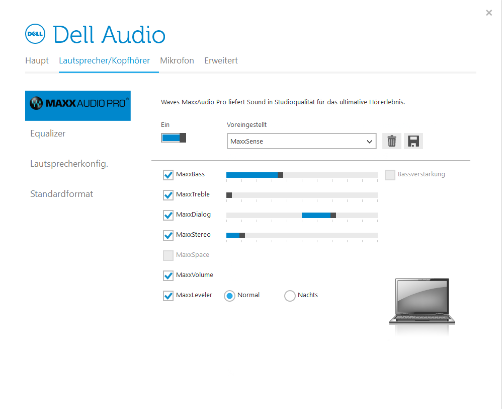502x409 pixels.
Task: Open the Voreingestellt MaxxSense dropdown
Action: 302,142
